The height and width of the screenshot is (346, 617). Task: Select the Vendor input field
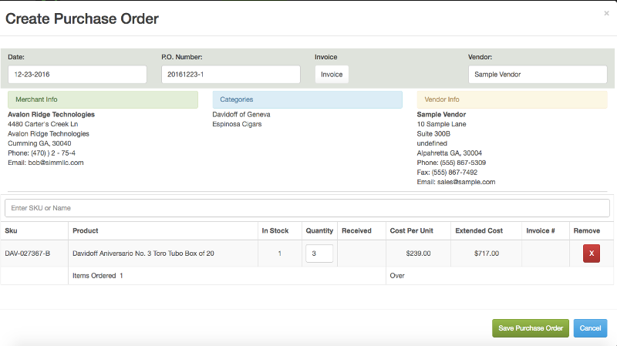coord(538,74)
